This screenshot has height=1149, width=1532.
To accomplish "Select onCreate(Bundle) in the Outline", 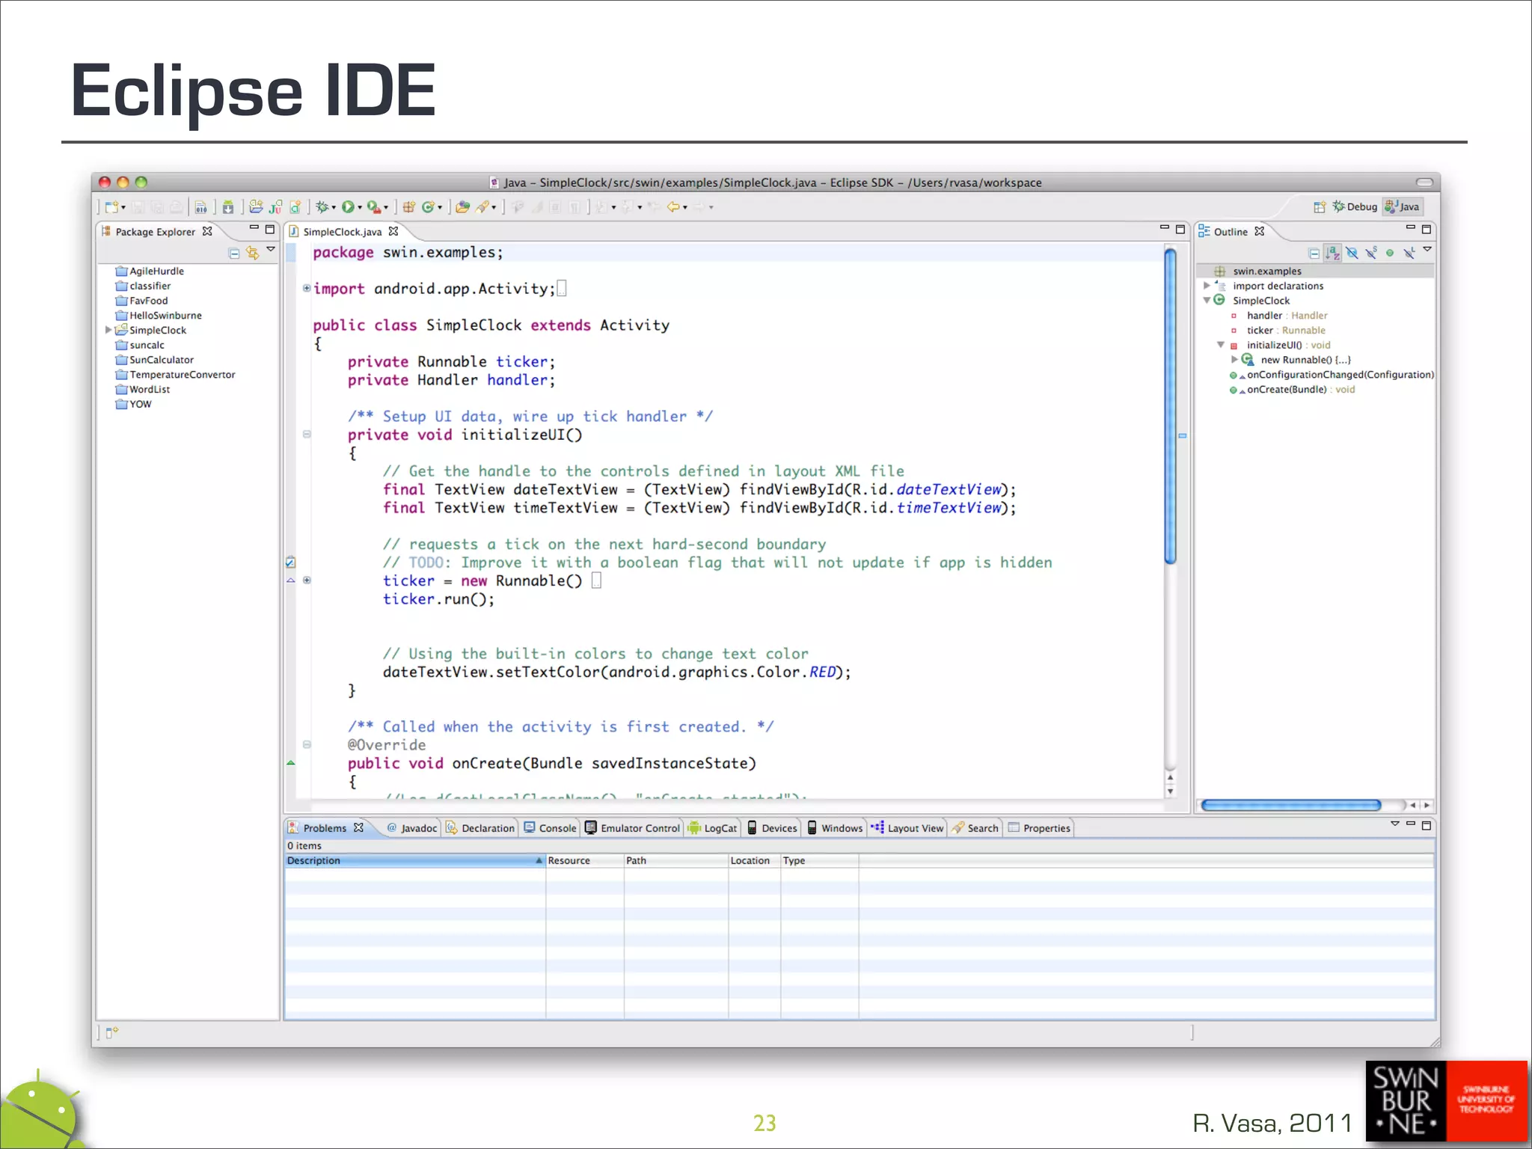I will (x=1293, y=390).
